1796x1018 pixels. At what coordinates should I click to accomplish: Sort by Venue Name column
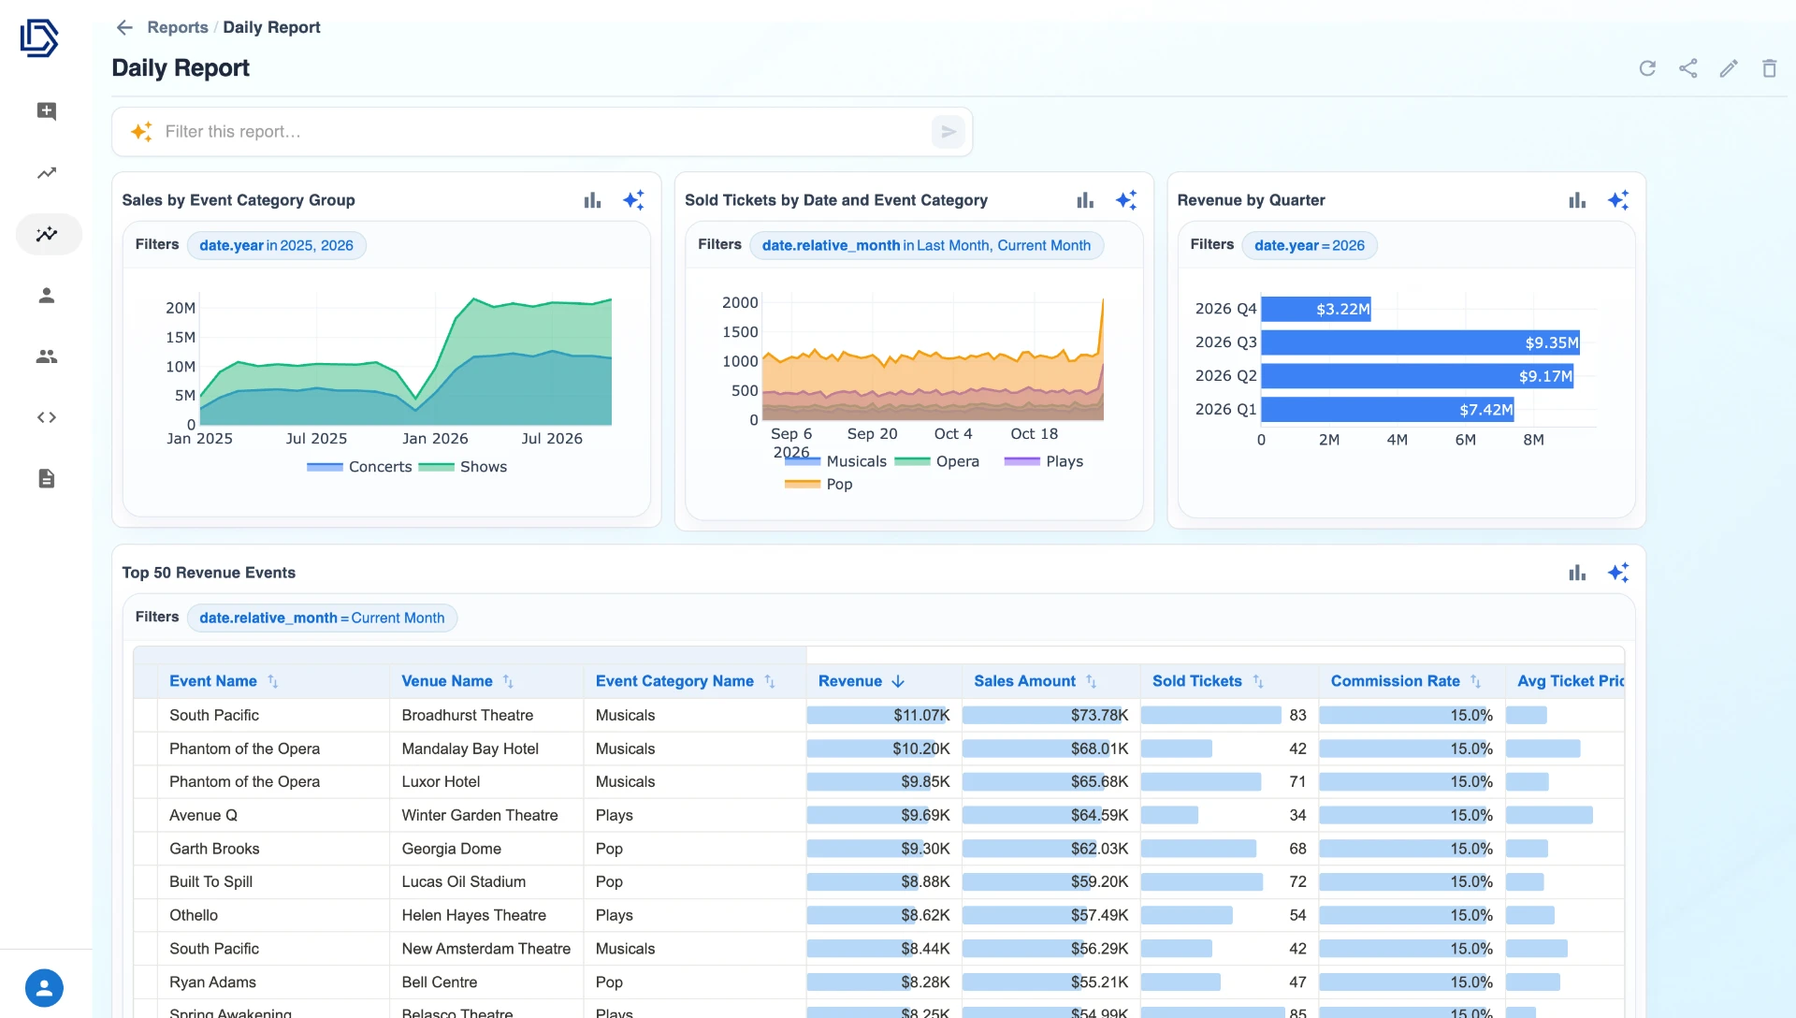tap(457, 681)
